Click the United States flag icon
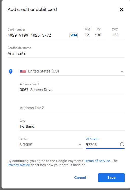 (x=23, y=71)
